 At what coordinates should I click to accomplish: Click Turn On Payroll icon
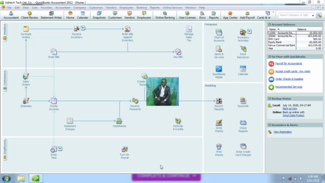pyautogui.click(x=124, y=149)
